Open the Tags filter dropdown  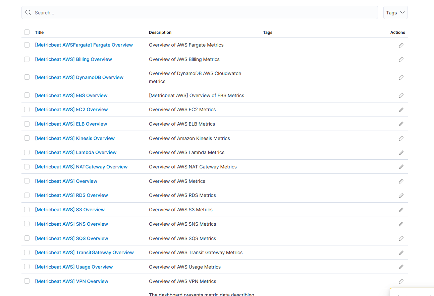pos(395,12)
